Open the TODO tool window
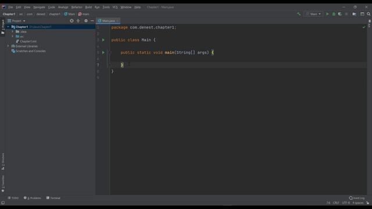372x209 pixels. 13,198
